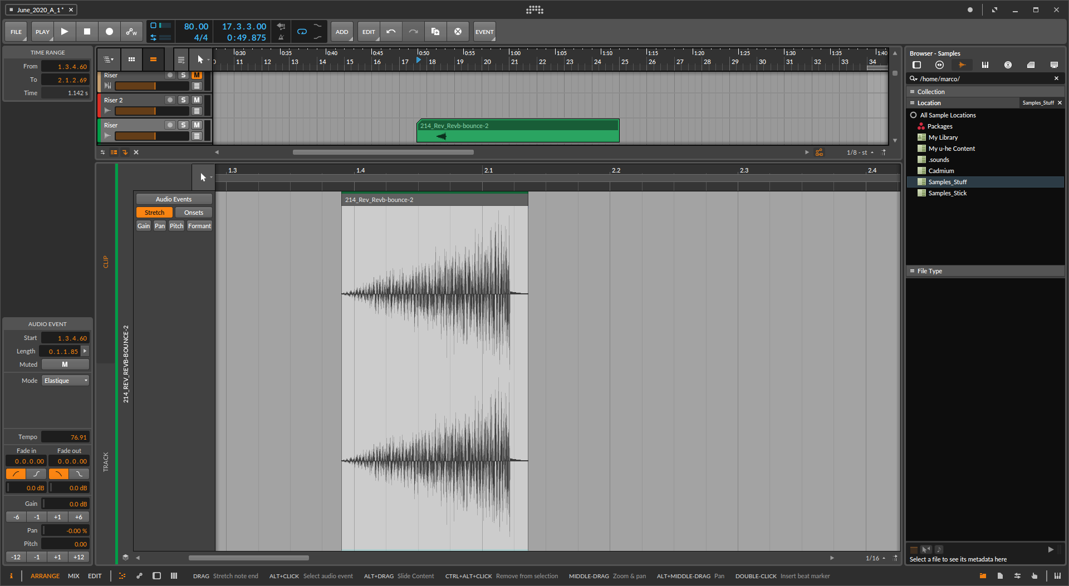Show the arranger timeline view icon
1069x586 pixels.
click(x=153, y=59)
